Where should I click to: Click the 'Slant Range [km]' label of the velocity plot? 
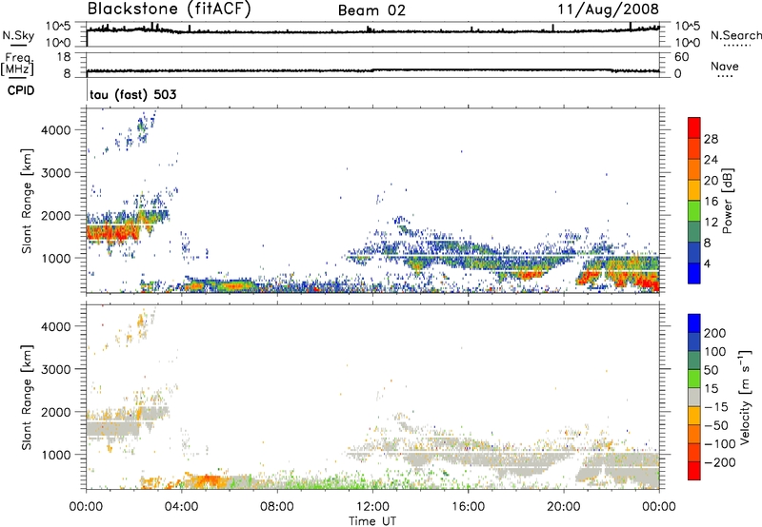tap(27, 397)
